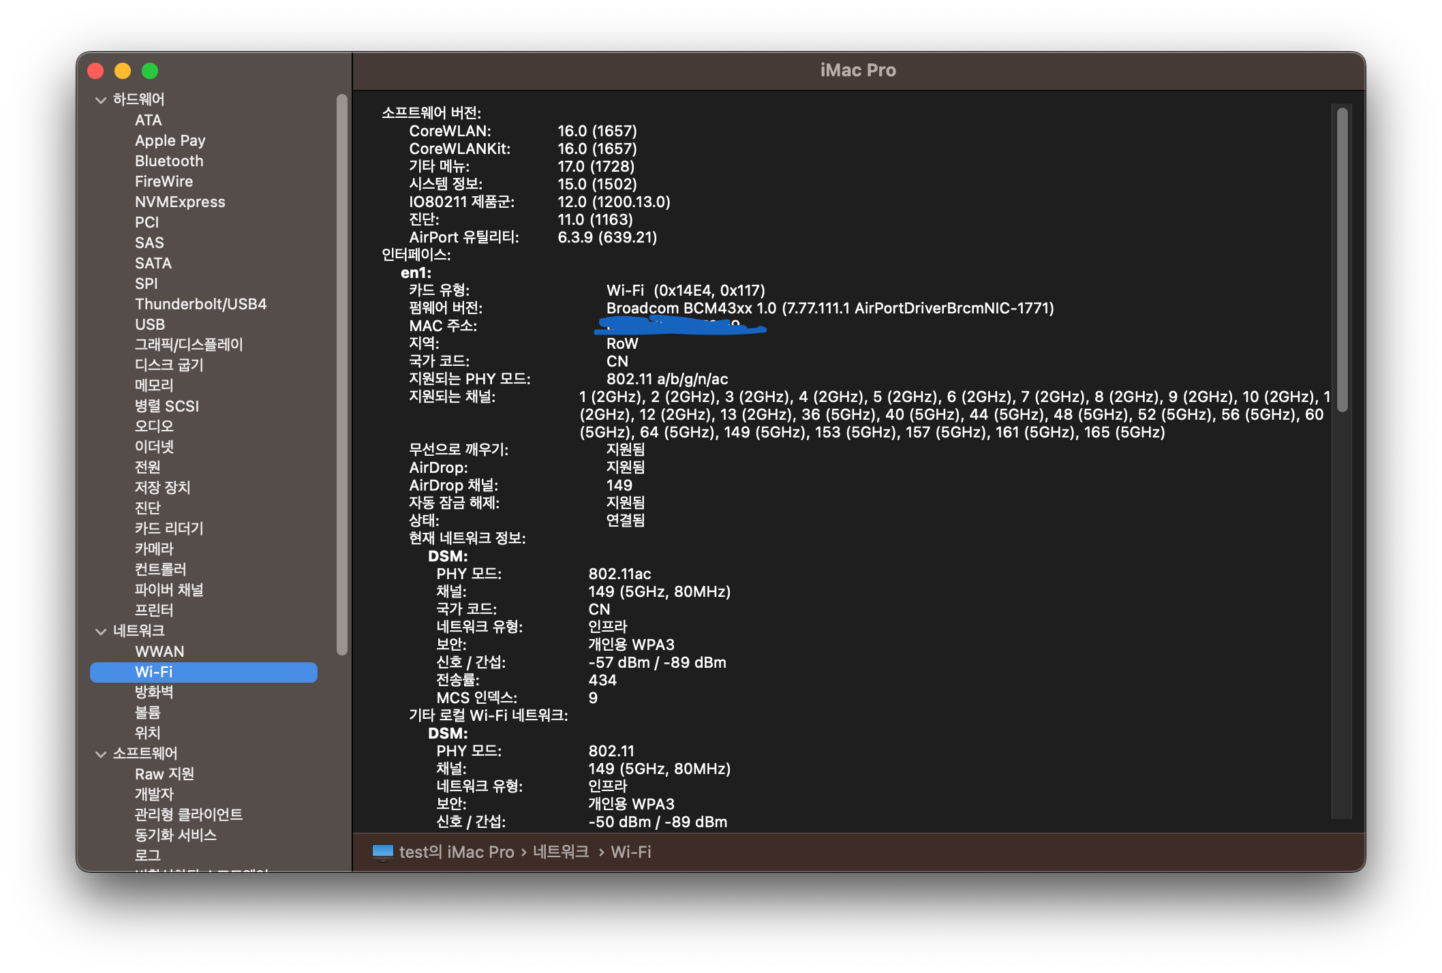
Task: Click the CoreWLAN version '16.0 (1657)'
Action: (x=597, y=131)
